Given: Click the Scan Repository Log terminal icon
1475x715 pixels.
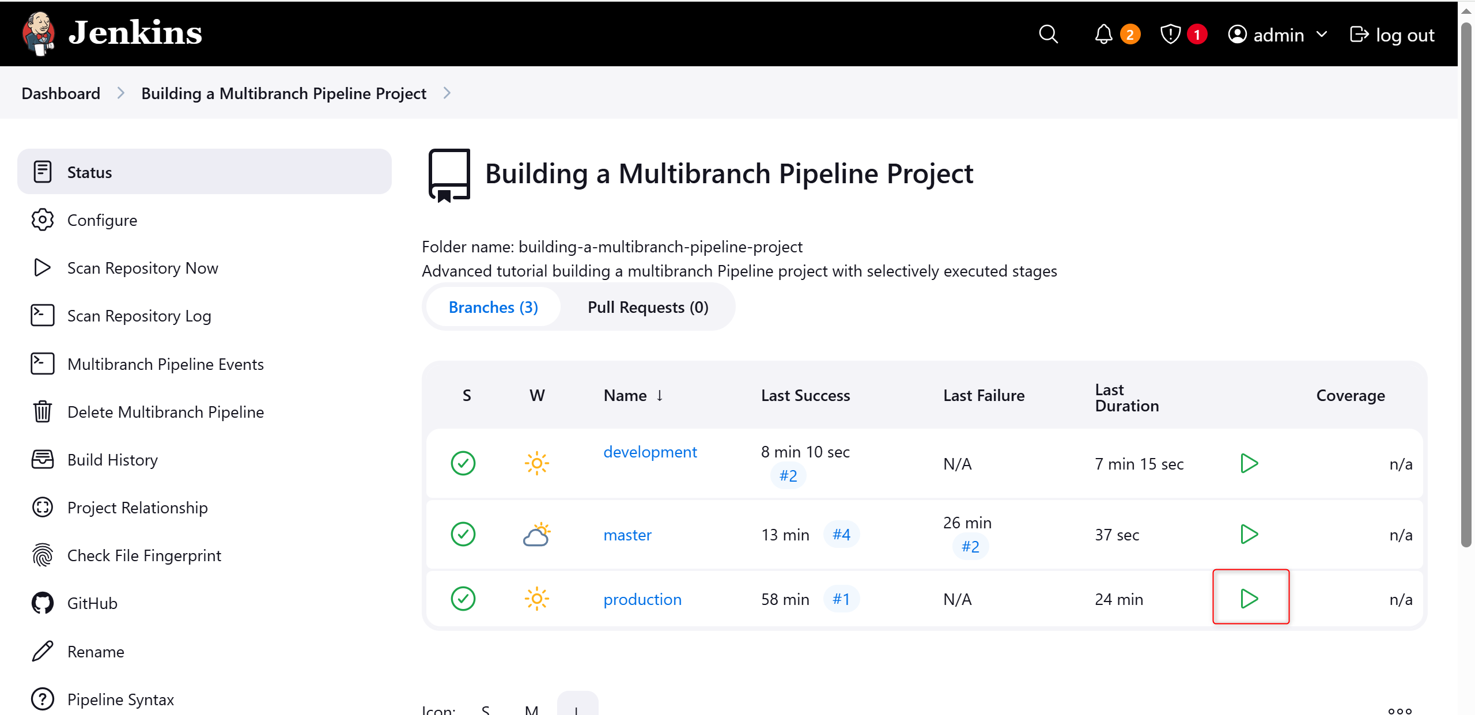Looking at the screenshot, I should pos(43,316).
